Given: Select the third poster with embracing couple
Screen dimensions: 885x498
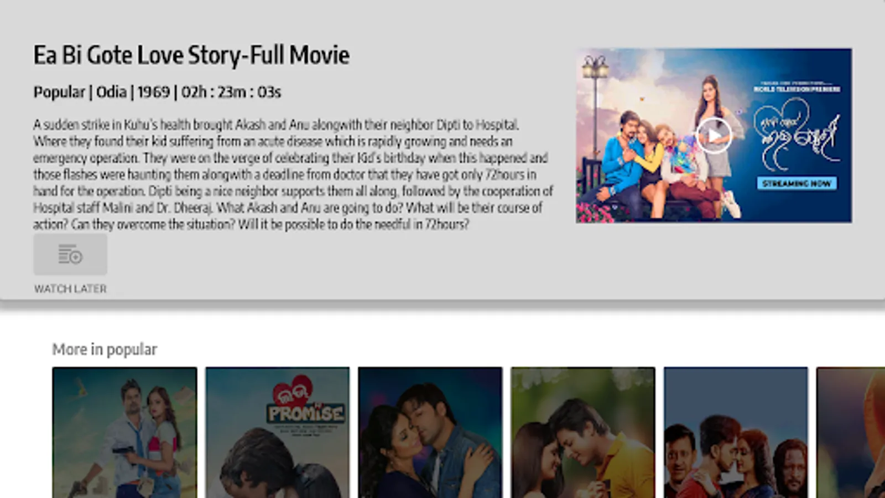Looking at the screenshot, I should click(430, 432).
